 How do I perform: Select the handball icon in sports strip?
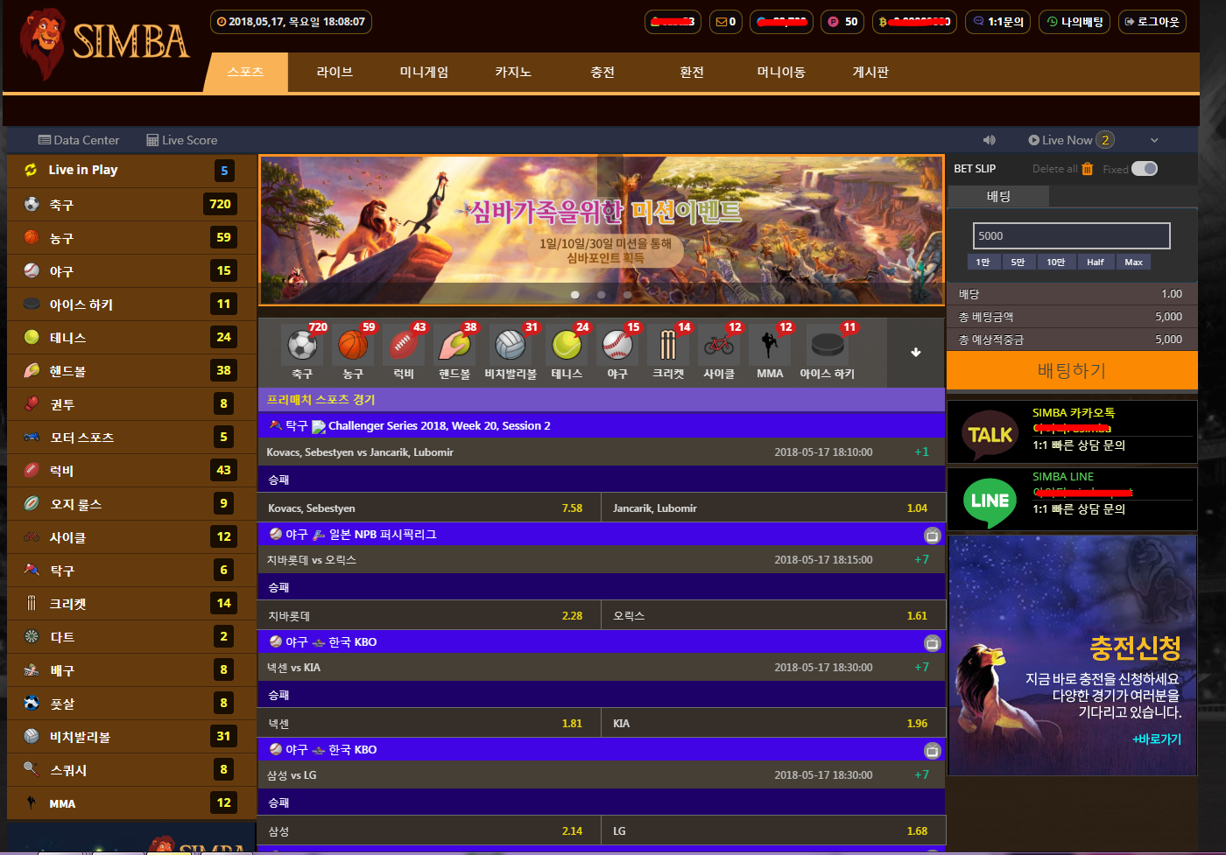point(454,345)
